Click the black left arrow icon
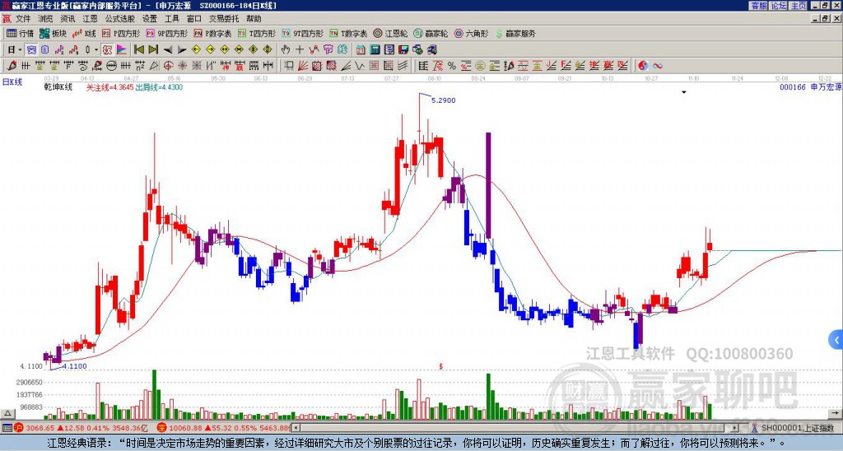Image resolution: width=843 pixels, height=451 pixels. tap(168, 50)
